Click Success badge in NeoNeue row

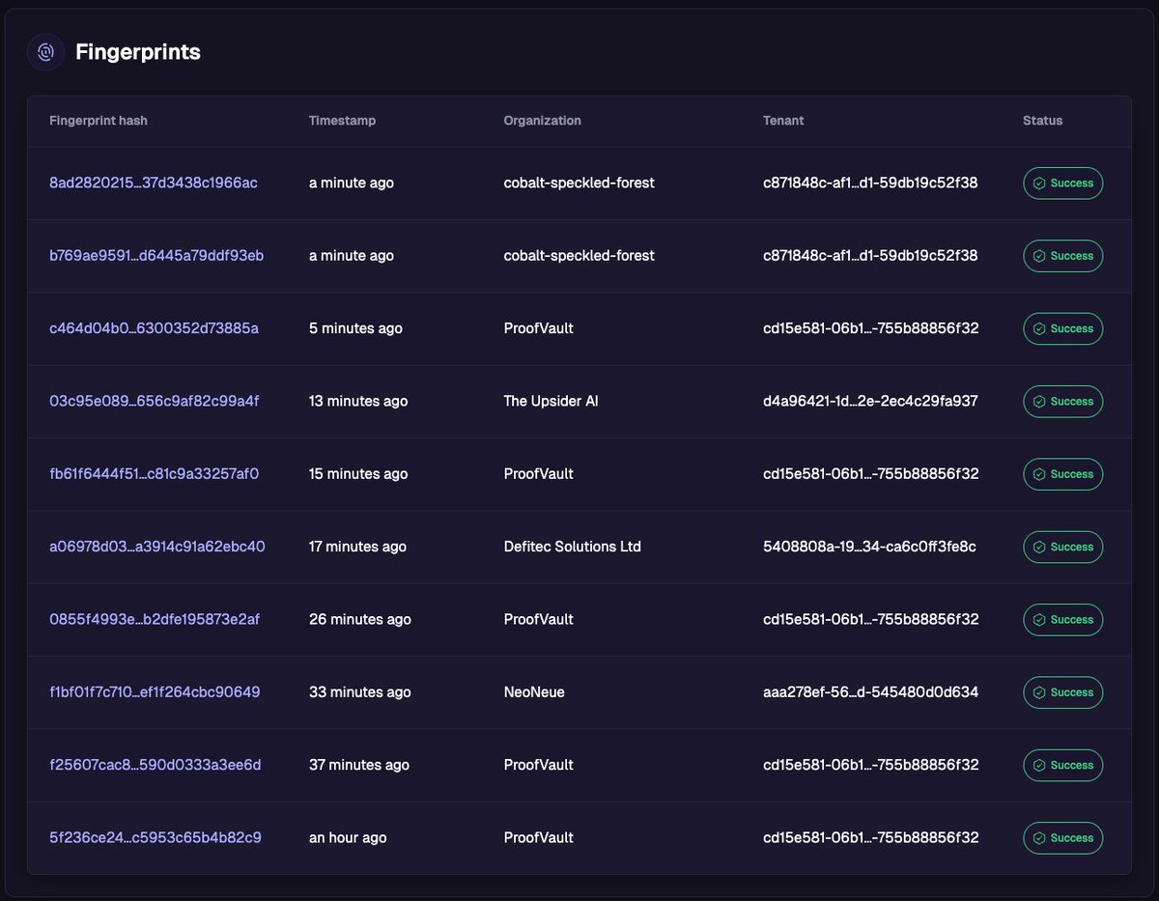pyautogui.click(x=1062, y=692)
